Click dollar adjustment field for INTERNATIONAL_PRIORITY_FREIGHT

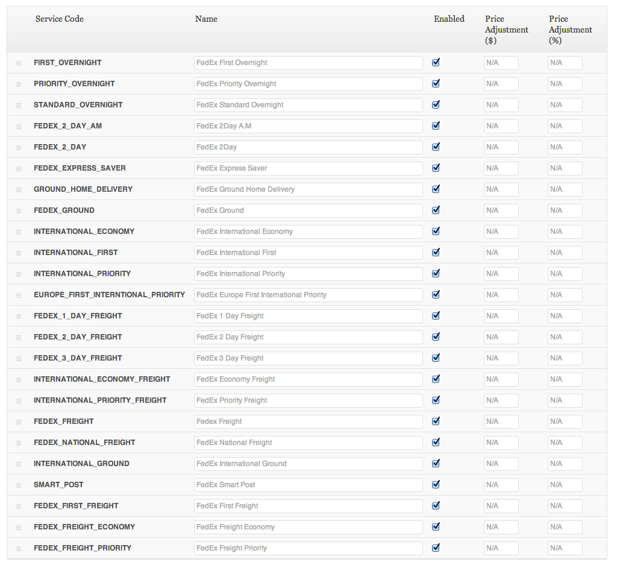(x=501, y=400)
